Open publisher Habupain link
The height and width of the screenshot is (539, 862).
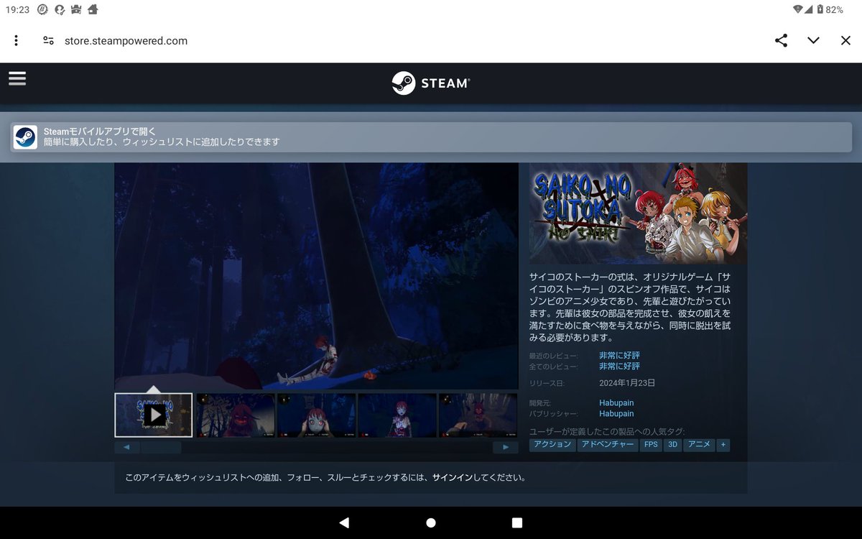pyautogui.click(x=616, y=414)
